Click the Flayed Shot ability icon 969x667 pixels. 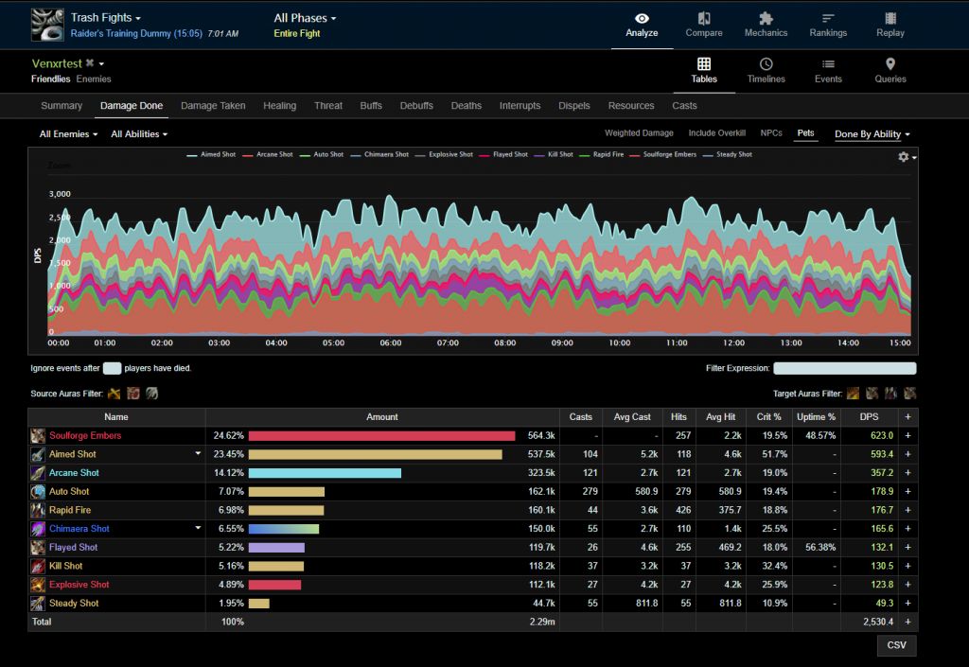pyautogui.click(x=38, y=547)
